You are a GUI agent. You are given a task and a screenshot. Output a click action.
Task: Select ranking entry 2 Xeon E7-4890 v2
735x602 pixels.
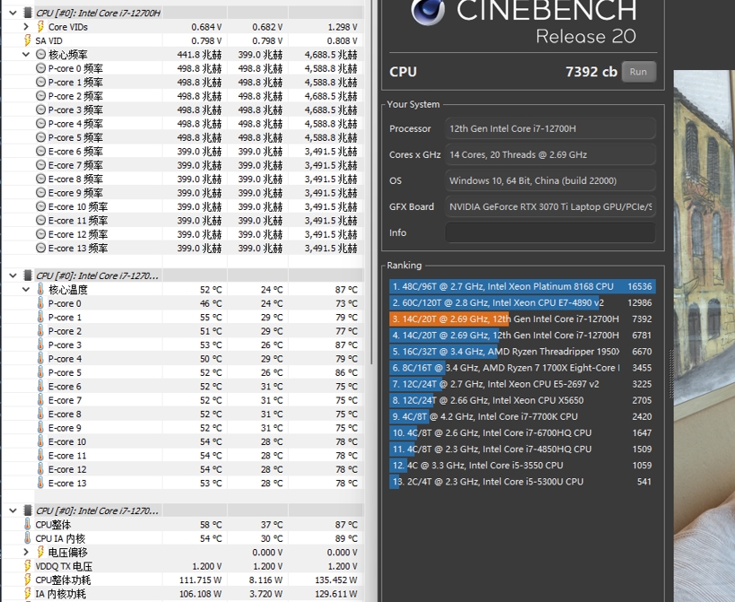tap(523, 302)
